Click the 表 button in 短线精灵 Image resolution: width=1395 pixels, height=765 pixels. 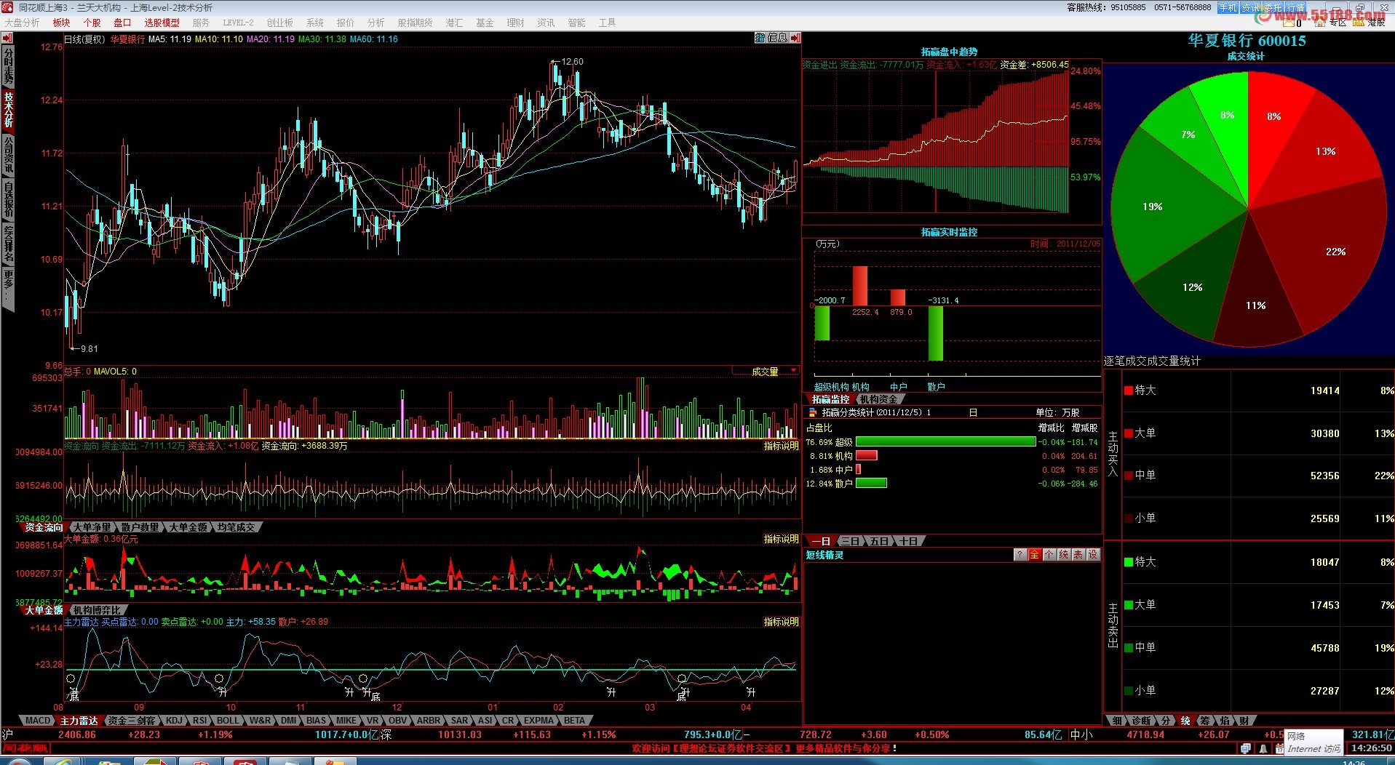point(1078,555)
